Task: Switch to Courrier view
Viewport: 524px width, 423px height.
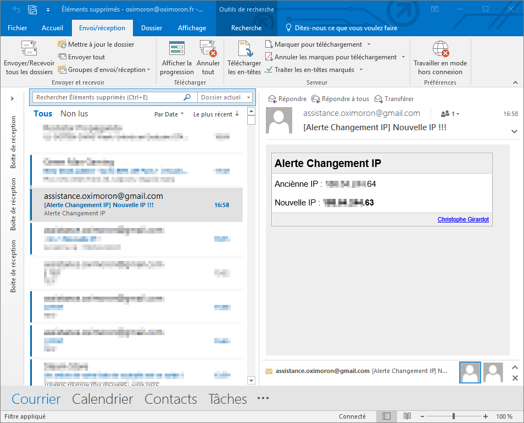Action: pyautogui.click(x=36, y=399)
